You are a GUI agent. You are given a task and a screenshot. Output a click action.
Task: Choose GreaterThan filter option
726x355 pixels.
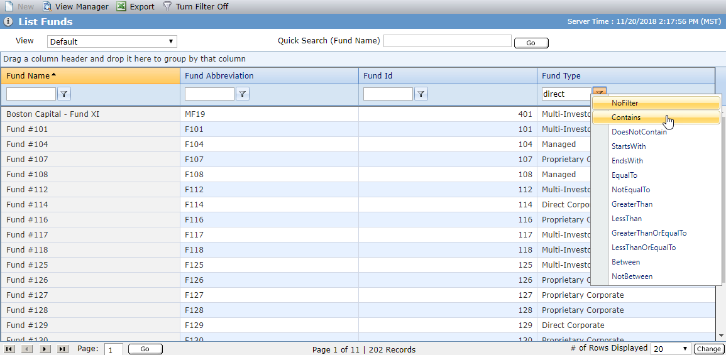coord(656,204)
